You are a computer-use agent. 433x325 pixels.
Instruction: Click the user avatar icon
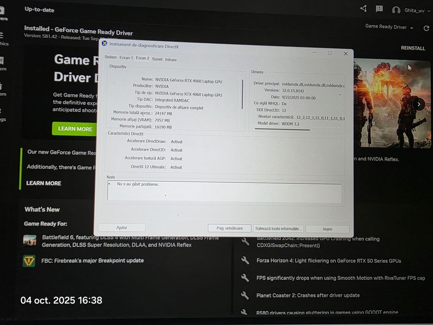(396, 11)
